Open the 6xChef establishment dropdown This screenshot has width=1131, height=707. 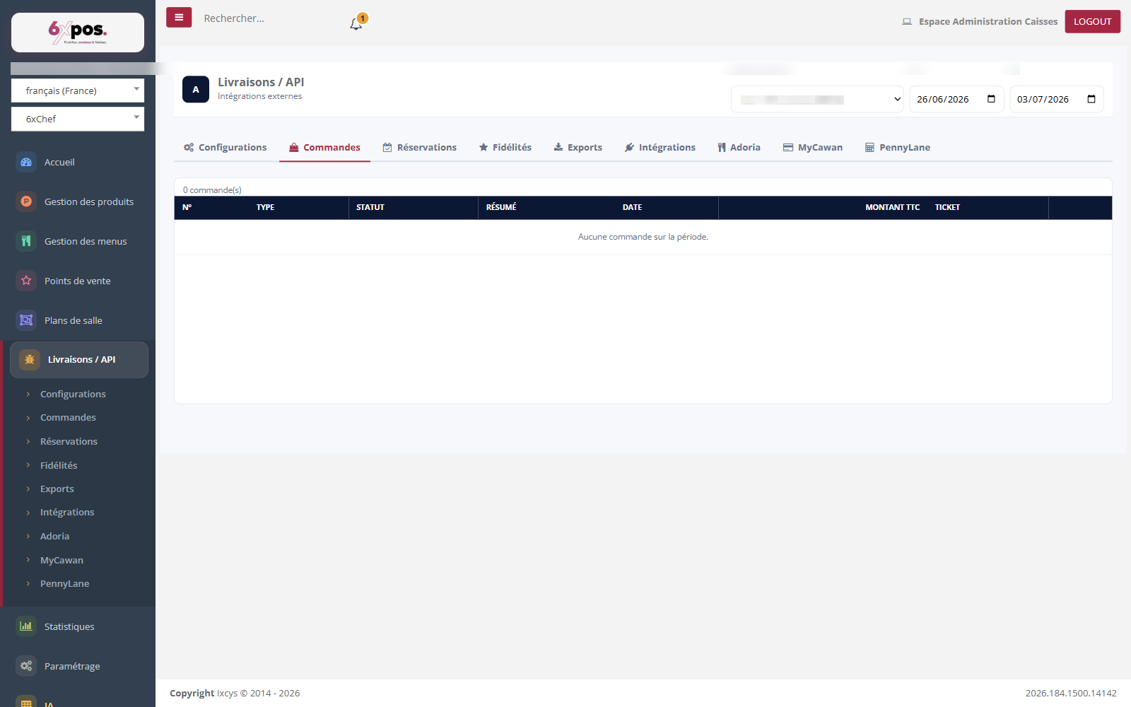coord(78,119)
